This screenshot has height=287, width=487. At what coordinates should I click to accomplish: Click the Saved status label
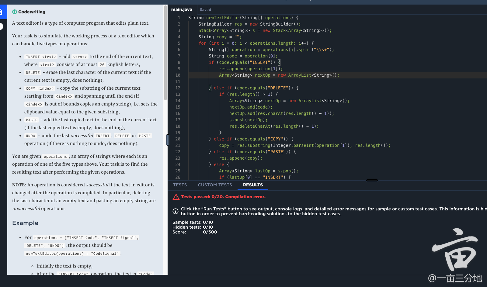(x=205, y=10)
